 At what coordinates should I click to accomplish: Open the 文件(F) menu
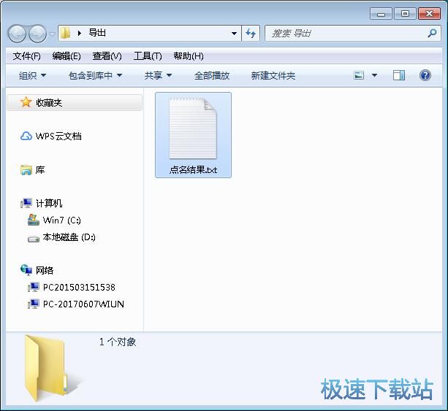(26, 56)
